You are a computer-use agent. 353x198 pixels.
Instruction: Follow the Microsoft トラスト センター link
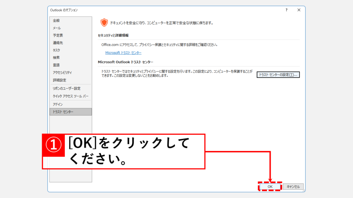pyautogui.click(x=123, y=53)
